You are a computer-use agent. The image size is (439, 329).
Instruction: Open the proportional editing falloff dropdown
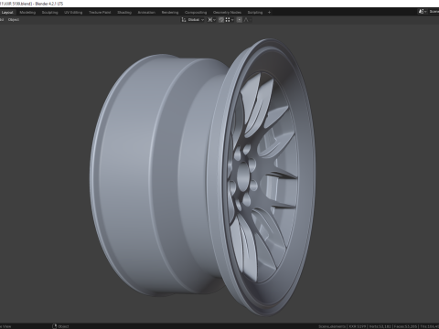248,20
